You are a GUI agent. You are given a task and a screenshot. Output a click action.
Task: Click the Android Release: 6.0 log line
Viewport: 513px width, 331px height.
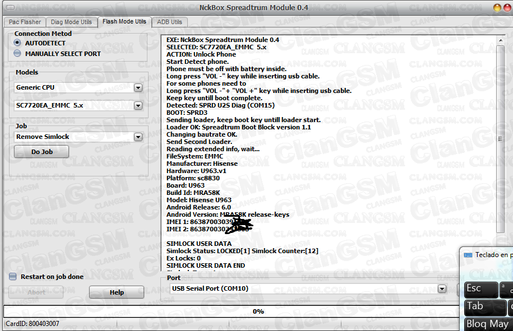[198, 207]
